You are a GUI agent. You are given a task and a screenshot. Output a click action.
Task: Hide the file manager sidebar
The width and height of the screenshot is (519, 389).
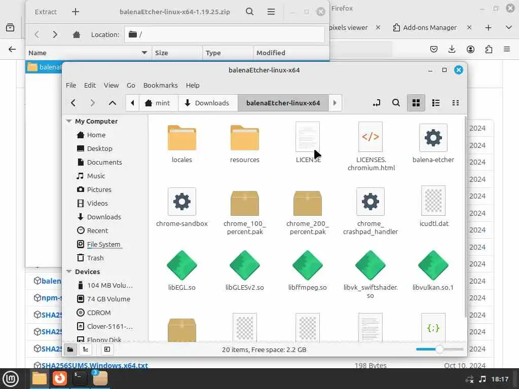(x=107, y=349)
